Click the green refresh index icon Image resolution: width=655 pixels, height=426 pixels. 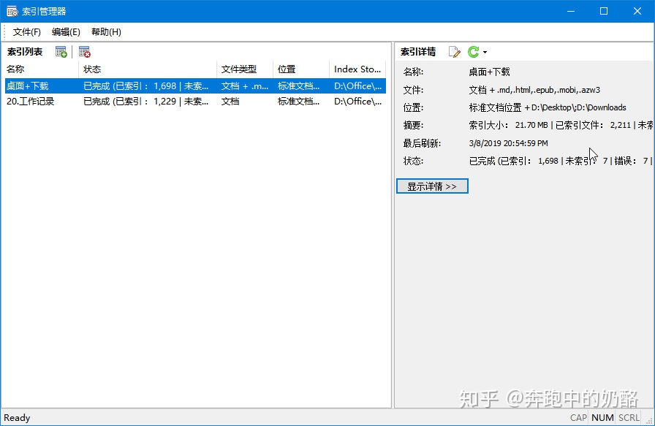(x=473, y=52)
